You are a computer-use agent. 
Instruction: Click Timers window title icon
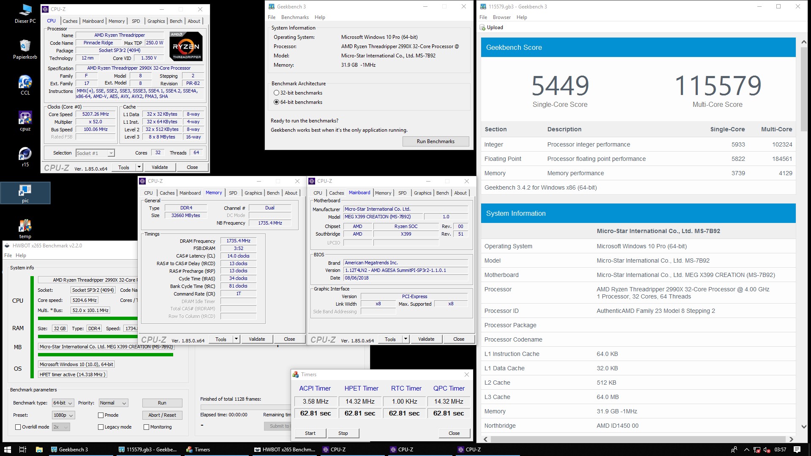click(296, 375)
